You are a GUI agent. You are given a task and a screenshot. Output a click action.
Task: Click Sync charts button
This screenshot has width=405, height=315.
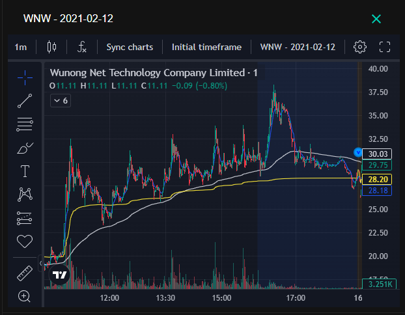pos(130,48)
